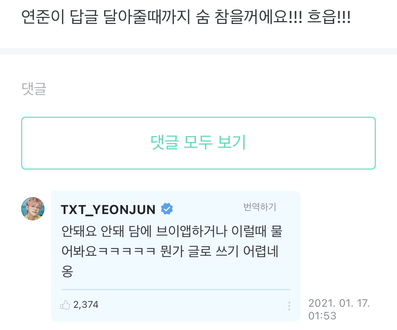The width and height of the screenshot is (397, 330).
Task: Click the comment line starting with 어봐요ㅋㅋㅋㅋㅋ
Action: pos(170,251)
